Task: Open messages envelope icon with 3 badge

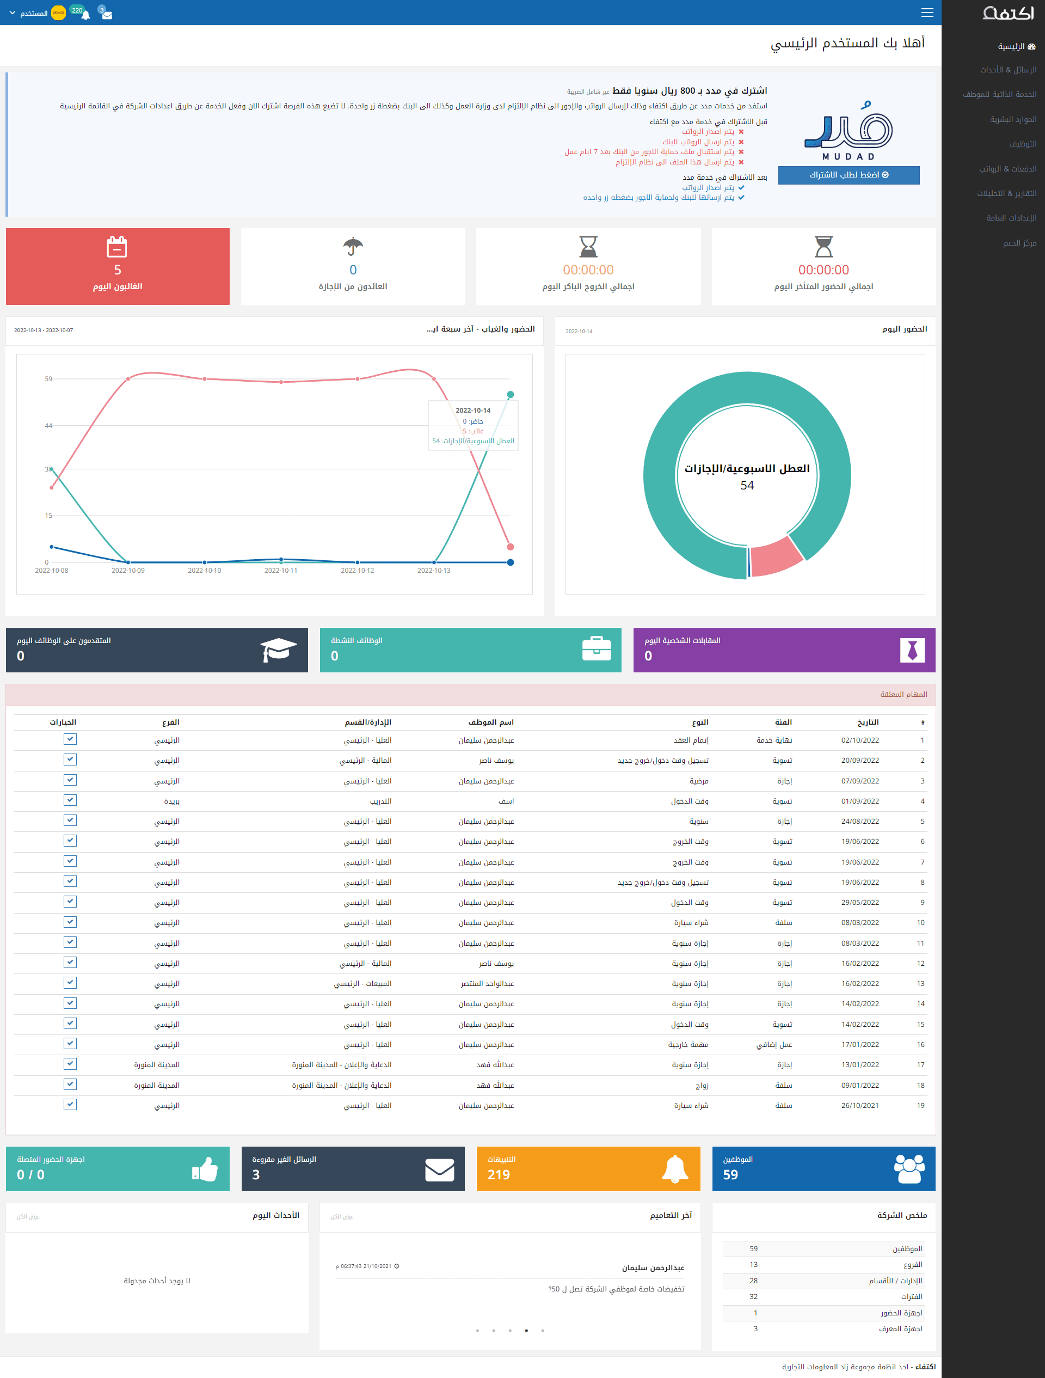Action: click(x=107, y=15)
